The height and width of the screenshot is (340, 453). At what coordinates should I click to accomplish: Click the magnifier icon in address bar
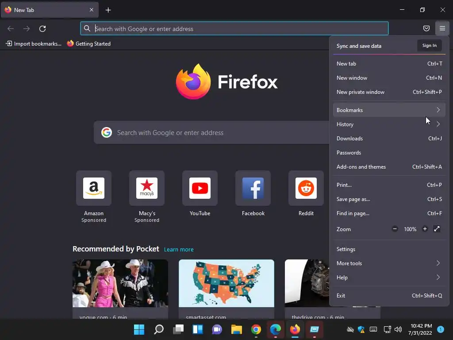pyautogui.click(x=87, y=28)
